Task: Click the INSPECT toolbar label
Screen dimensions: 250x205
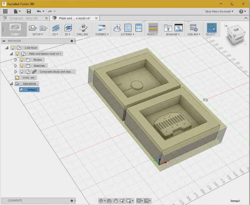Action: coord(152,34)
